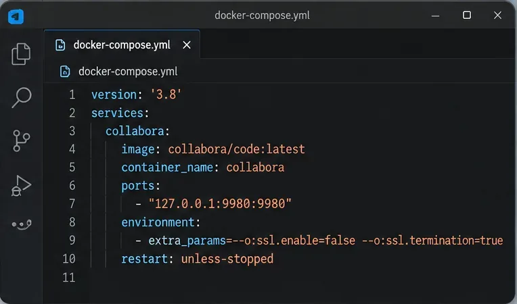Open the more views ellipsis icon

[22, 225]
